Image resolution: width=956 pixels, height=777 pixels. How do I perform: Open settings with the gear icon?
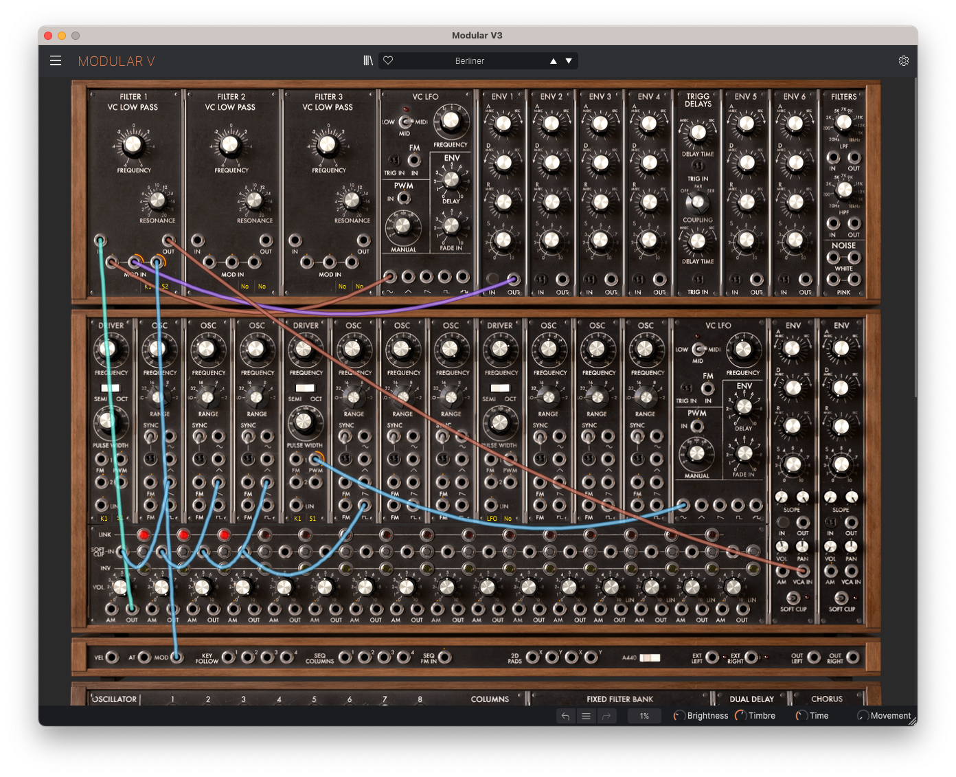point(904,60)
